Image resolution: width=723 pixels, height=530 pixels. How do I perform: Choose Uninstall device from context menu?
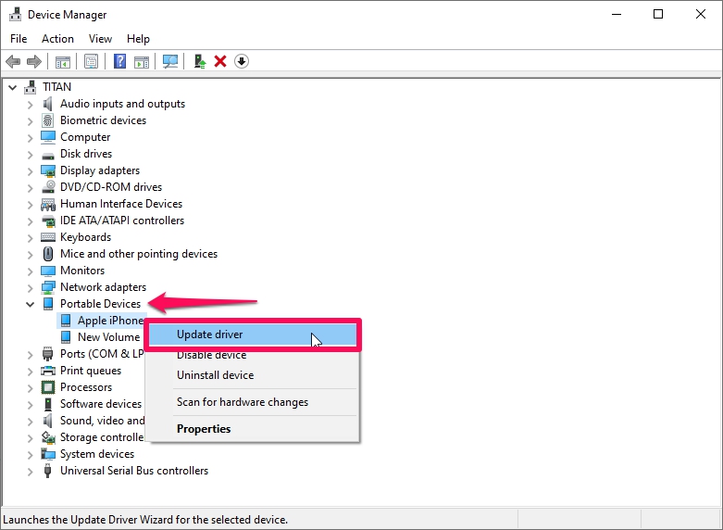[253, 375]
